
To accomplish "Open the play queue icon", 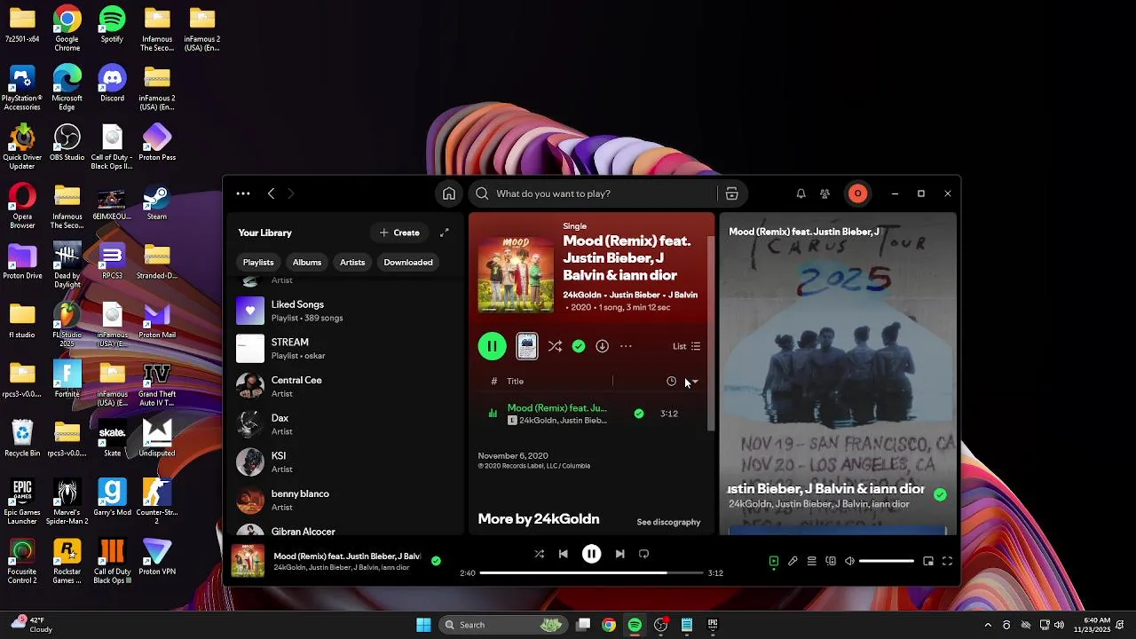I will 811,561.
